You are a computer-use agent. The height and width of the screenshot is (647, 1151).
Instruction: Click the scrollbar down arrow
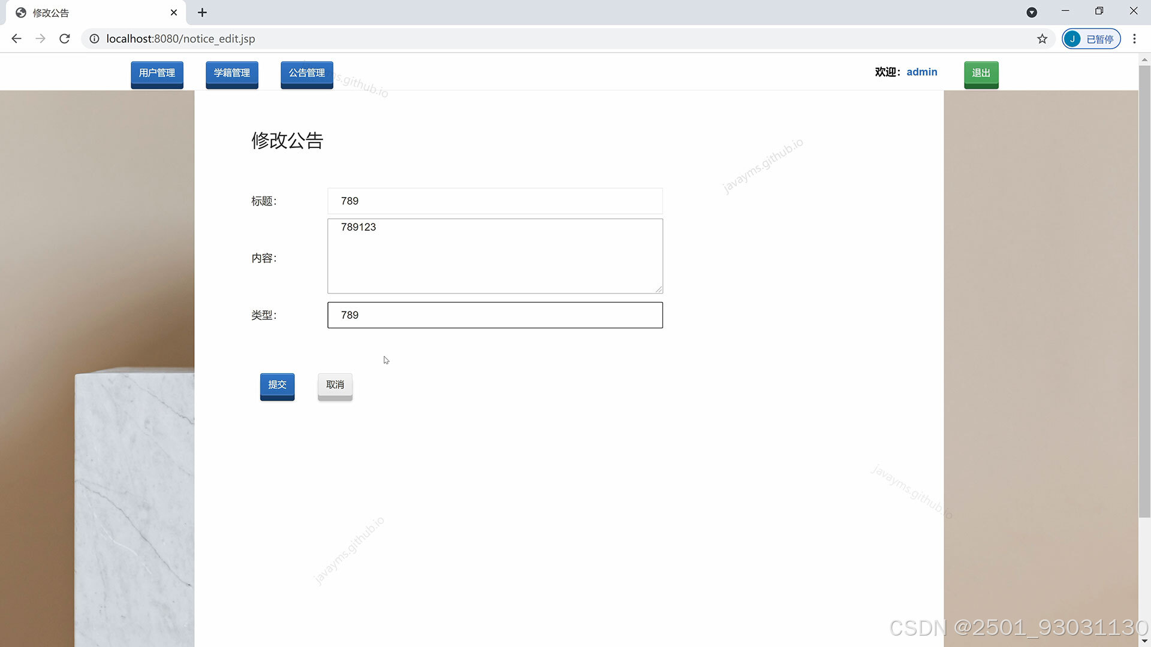pyautogui.click(x=1144, y=641)
